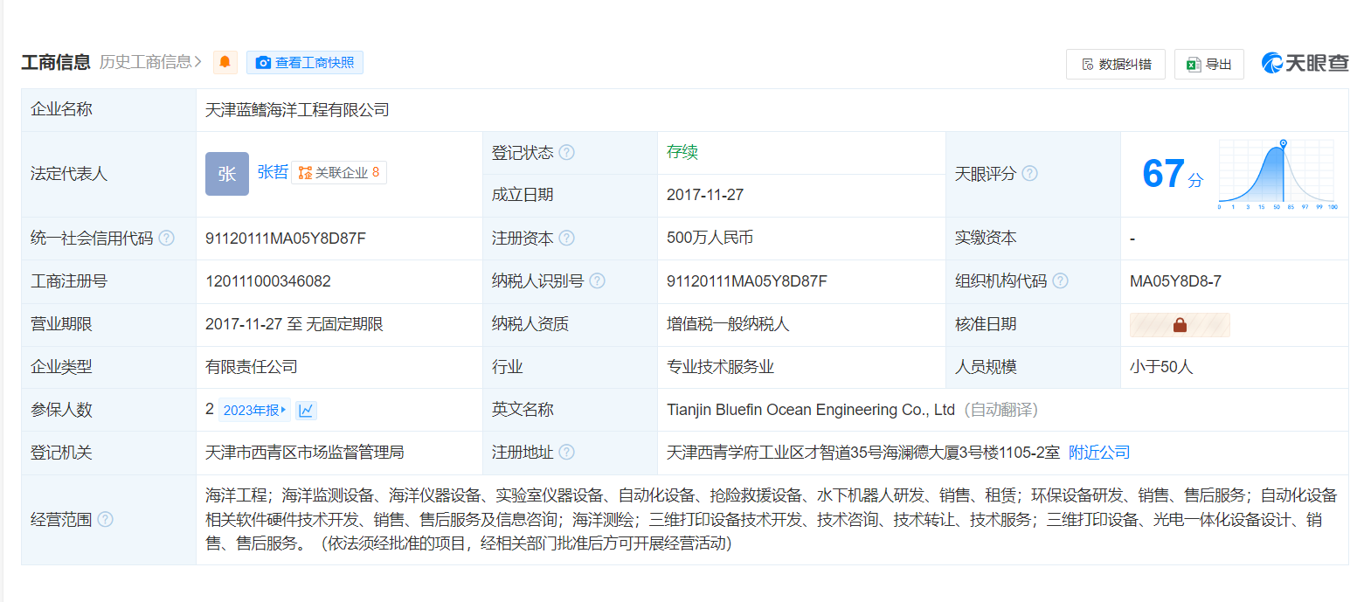Image resolution: width=1364 pixels, height=602 pixels.
Task: Expand 2023年报 dropdown
Action: tap(254, 410)
